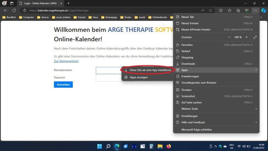
Task: Open the Edge settings three-dots menu
Action: point(255,10)
